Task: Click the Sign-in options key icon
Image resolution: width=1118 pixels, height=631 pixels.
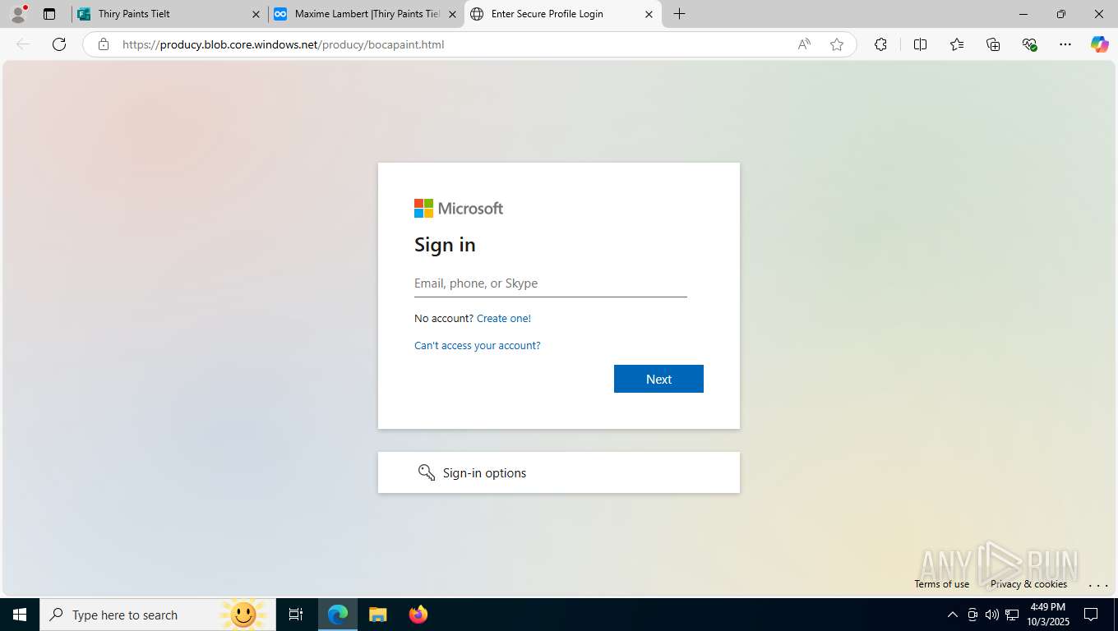Action: pos(426,472)
